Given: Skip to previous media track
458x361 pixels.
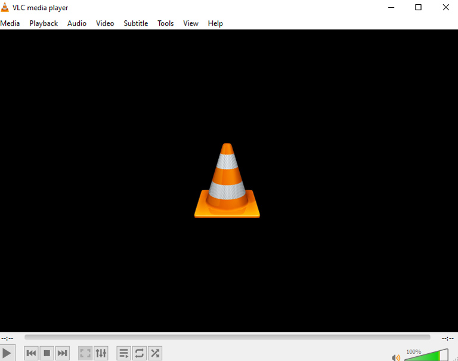Looking at the screenshot, I should (x=31, y=353).
